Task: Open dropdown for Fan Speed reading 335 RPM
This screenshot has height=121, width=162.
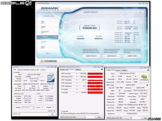Action: click(77, 93)
